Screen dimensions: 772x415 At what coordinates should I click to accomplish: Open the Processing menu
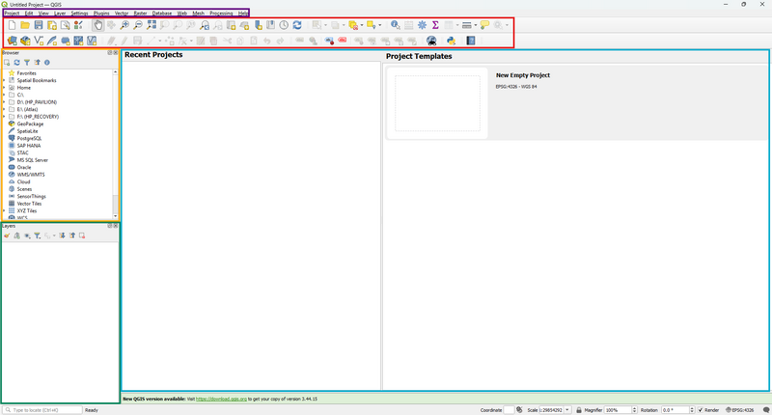[221, 14]
